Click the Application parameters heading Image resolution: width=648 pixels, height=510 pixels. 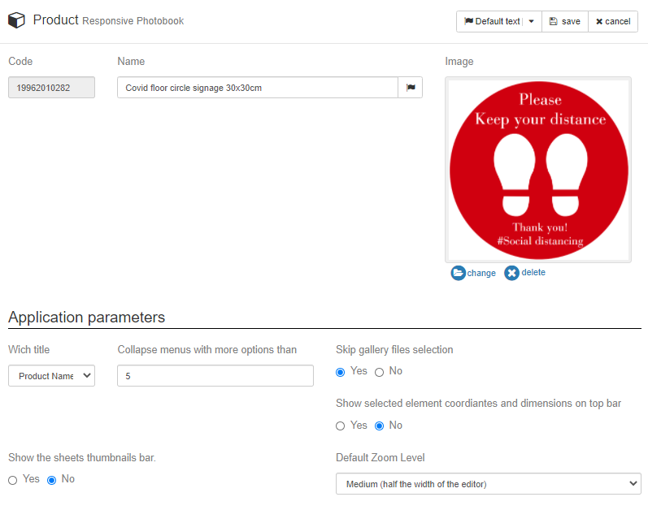pyautogui.click(x=86, y=318)
